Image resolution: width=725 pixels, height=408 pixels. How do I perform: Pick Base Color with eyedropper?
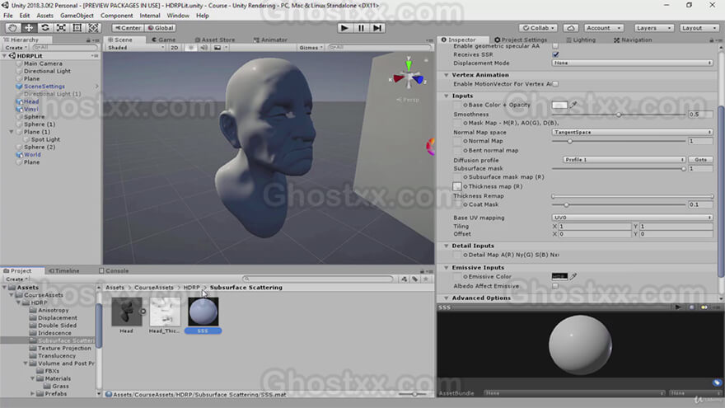pos(573,105)
